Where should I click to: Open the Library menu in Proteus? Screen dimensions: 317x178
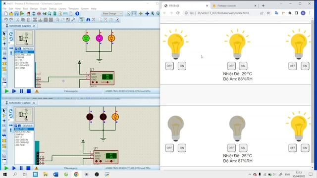coord(62,9)
